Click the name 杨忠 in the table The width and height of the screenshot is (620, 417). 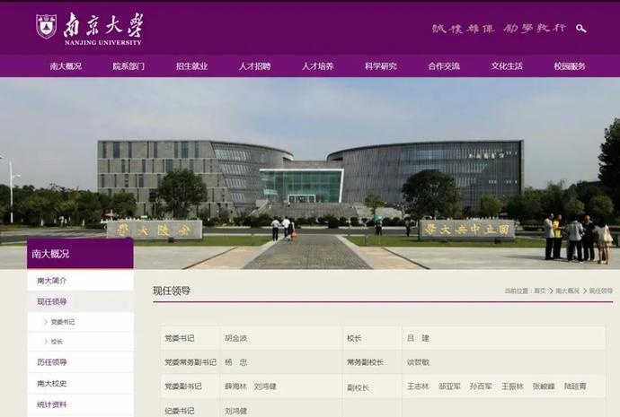tap(235, 362)
